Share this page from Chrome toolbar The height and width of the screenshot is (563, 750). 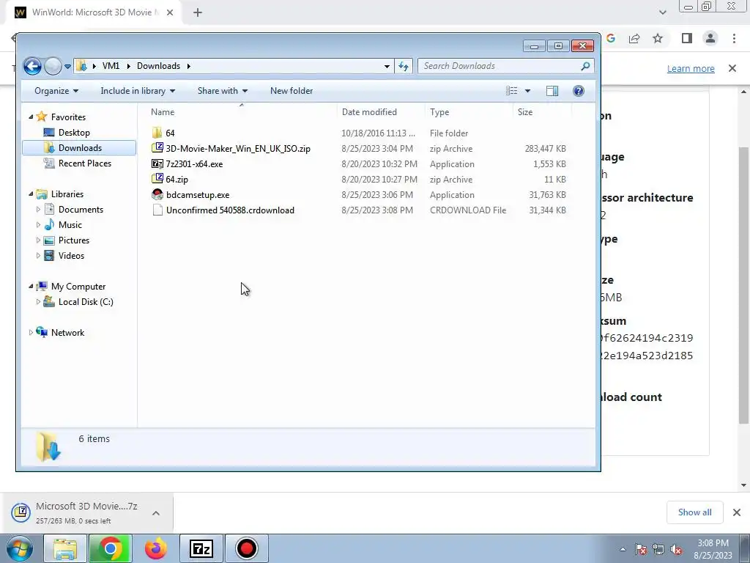click(x=634, y=38)
